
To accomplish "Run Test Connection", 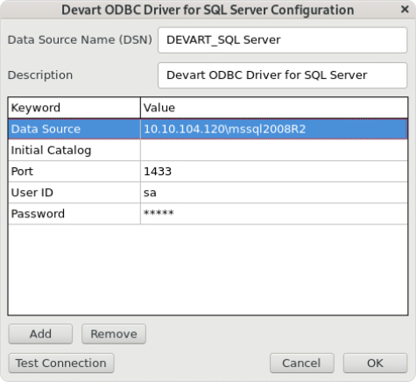I will coord(61,363).
